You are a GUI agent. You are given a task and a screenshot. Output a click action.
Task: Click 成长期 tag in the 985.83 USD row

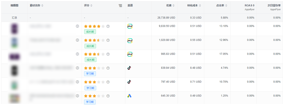pos(90,60)
